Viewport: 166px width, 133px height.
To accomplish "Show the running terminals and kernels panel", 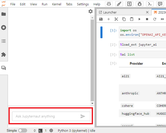I will point(4,28).
